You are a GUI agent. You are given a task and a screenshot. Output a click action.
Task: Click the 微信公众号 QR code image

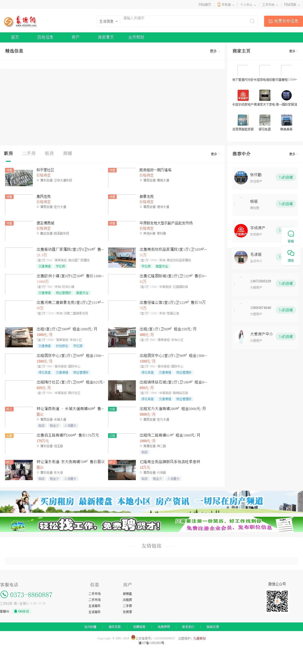coord(277,601)
